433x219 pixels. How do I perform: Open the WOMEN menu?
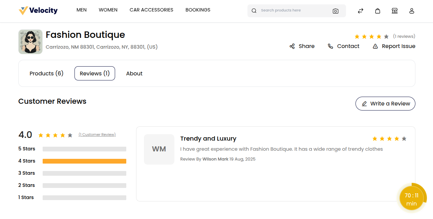pyautogui.click(x=108, y=10)
